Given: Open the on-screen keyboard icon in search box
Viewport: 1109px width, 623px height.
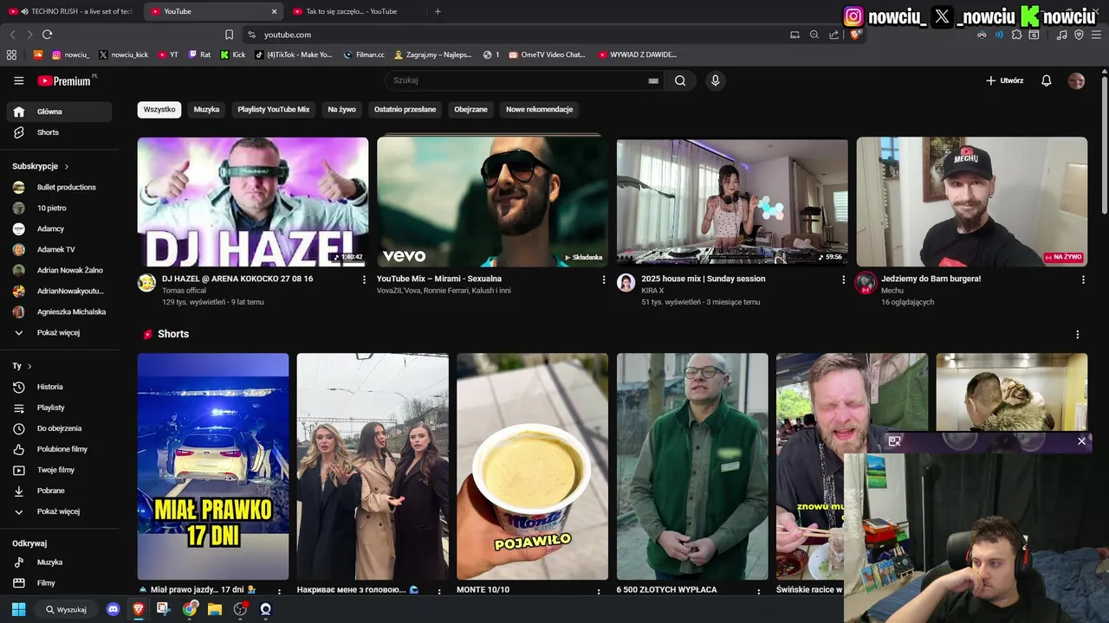Looking at the screenshot, I should (x=653, y=80).
